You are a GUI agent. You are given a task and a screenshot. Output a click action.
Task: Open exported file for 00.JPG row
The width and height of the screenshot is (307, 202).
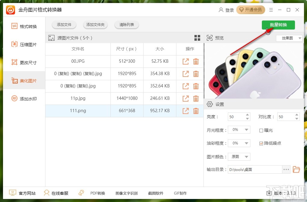tap(186, 62)
